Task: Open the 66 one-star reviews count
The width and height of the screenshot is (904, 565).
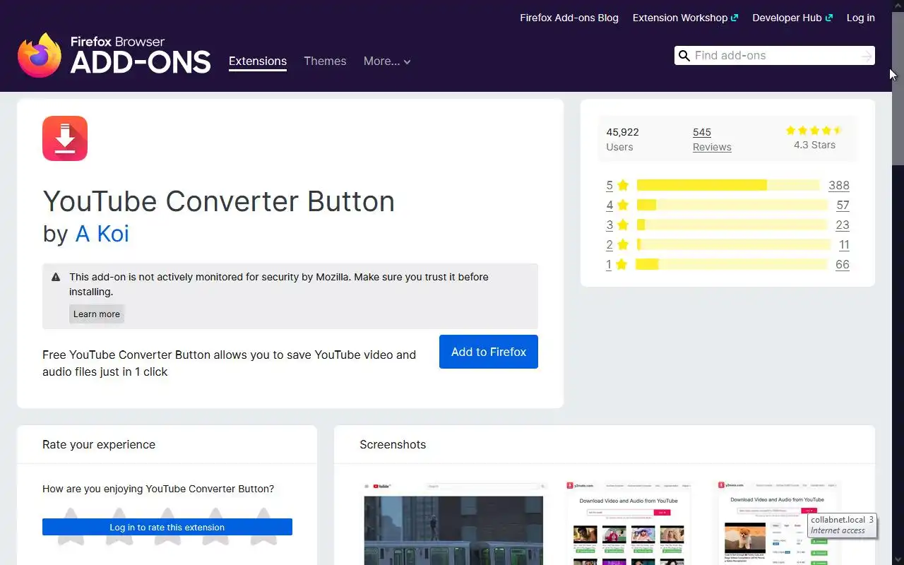Action: (x=843, y=265)
